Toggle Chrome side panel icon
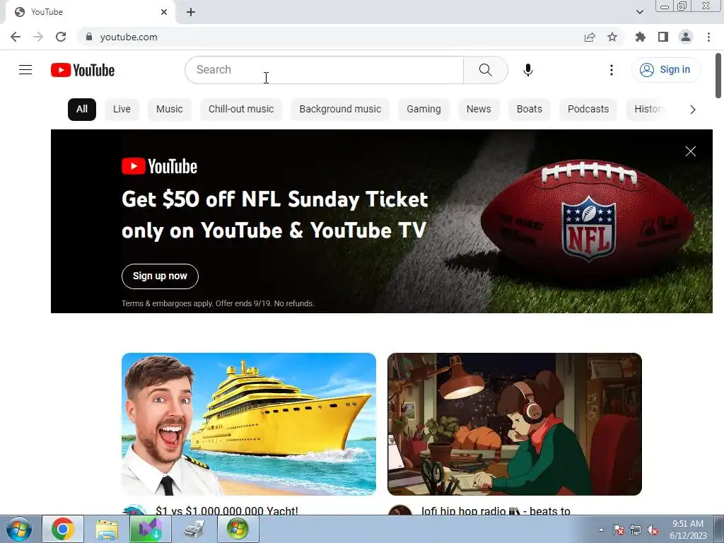 click(x=663, y=37)
